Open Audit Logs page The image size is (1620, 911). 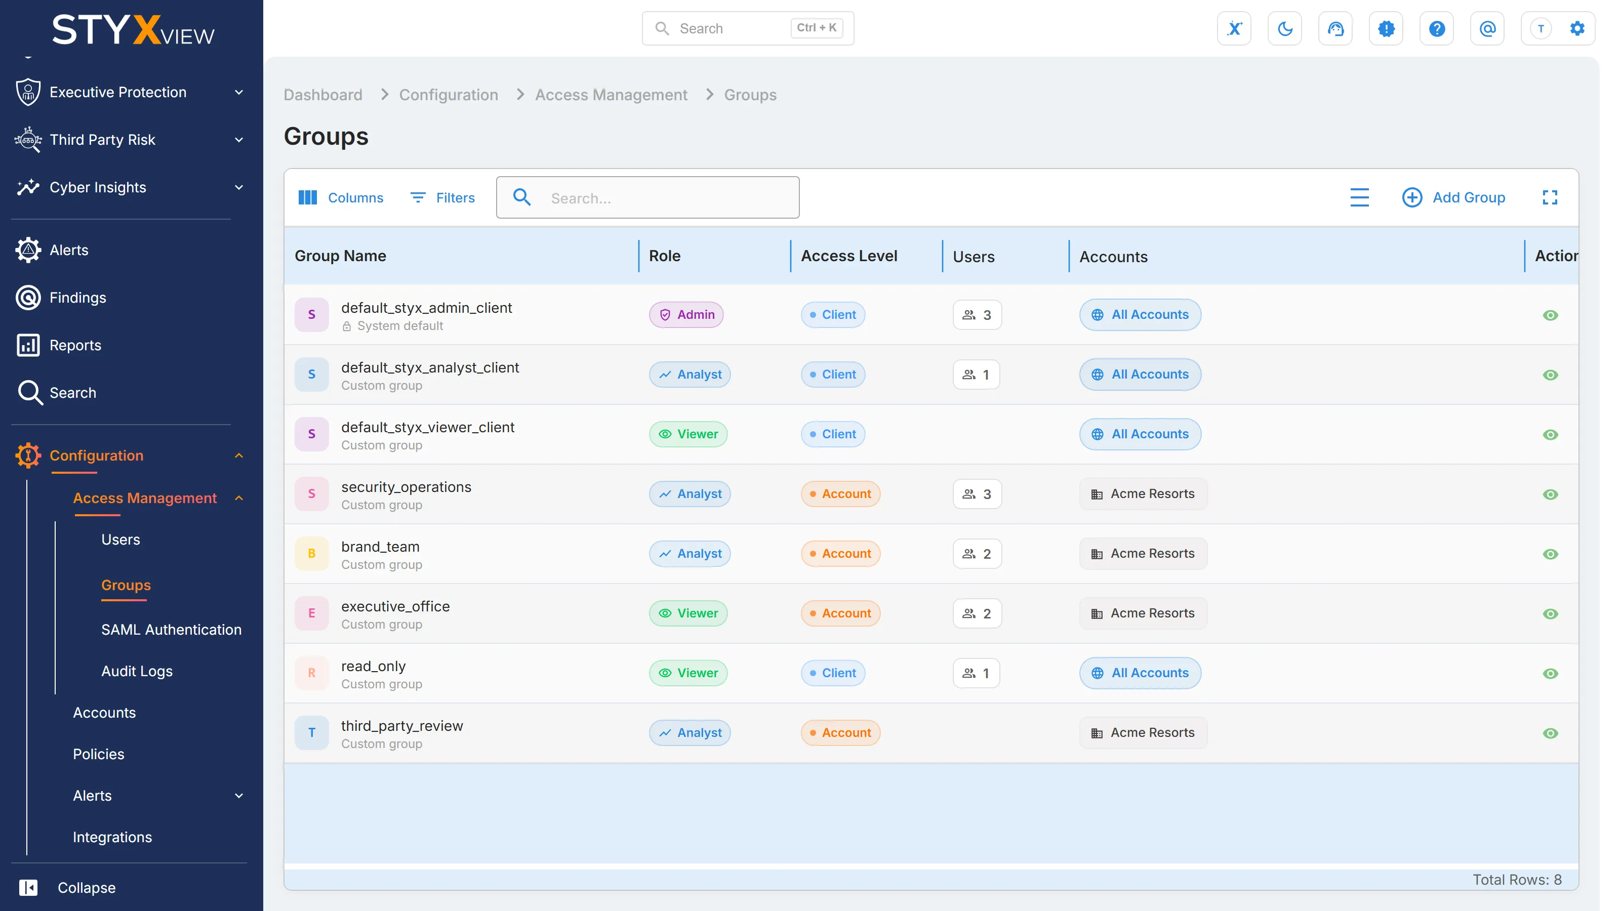tap(137, 671)
